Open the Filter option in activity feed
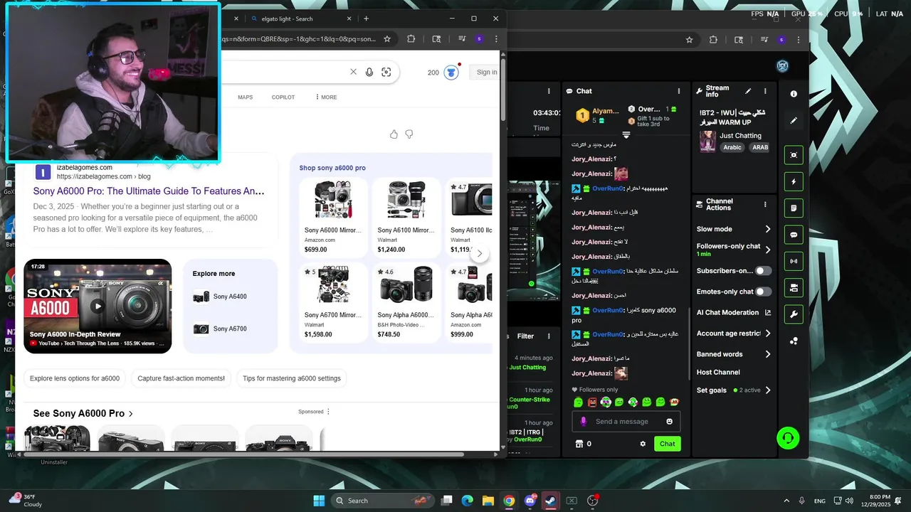Screen dimensions: 911x512 525,336
